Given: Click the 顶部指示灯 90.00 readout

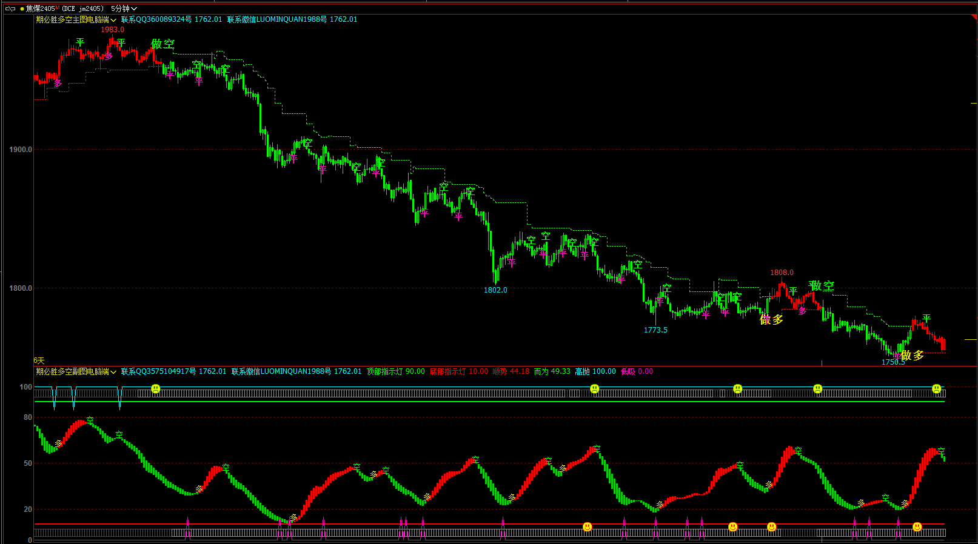Looking at the screenshot, I should point(396,371).
